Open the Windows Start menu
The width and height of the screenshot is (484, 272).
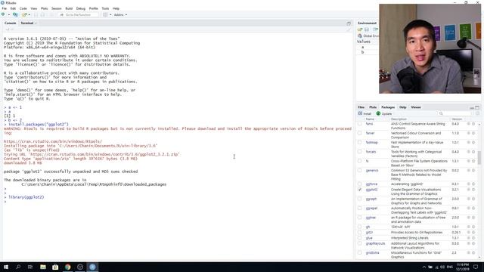click(6, 267)
